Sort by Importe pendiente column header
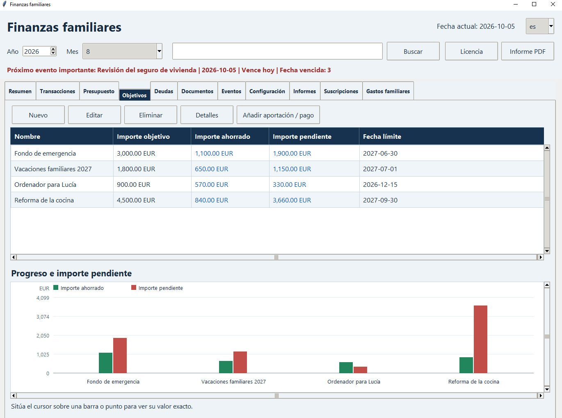This screenshot has width=562, height=418. pyautogui.click(x=314, y=136)
